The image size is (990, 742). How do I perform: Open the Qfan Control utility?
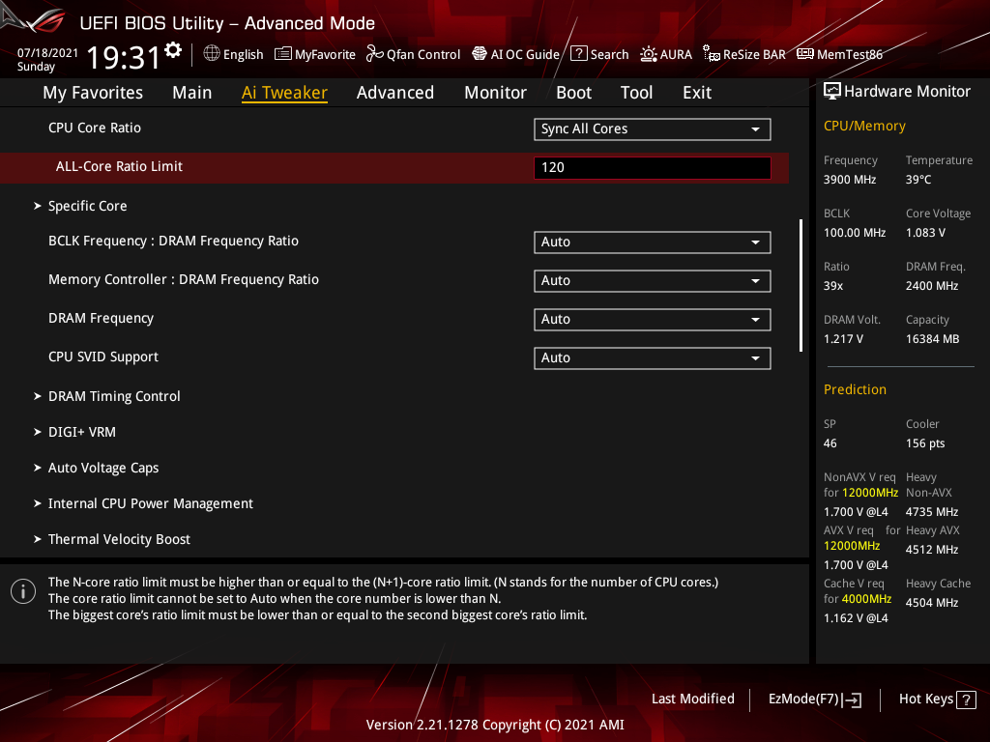click(413, 54)
